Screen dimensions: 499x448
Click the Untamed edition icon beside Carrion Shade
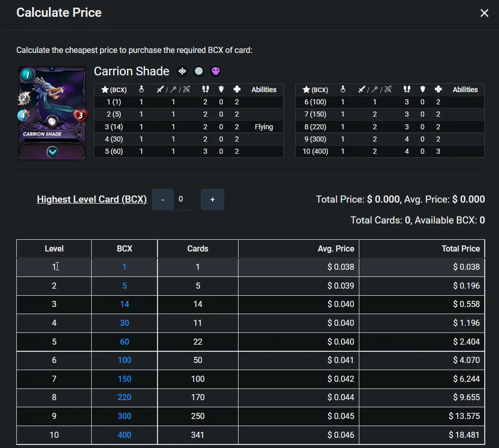tap(182, 71)
